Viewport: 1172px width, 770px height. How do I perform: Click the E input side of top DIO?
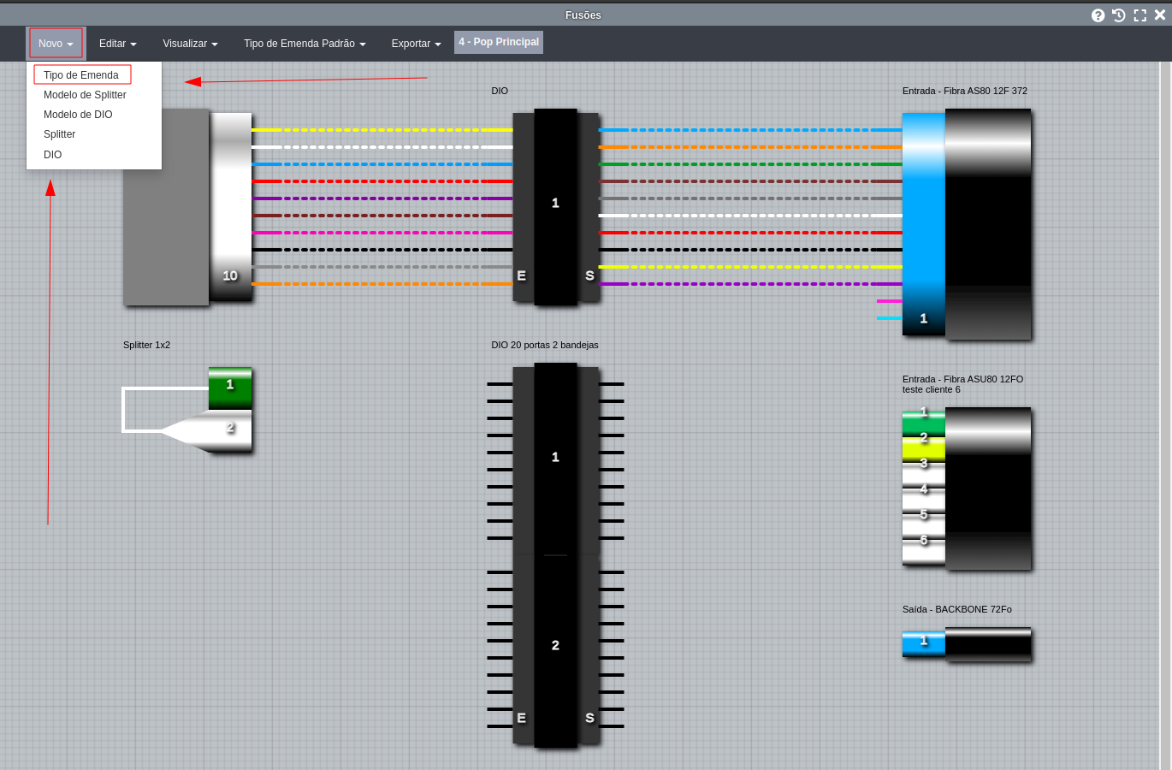[x=523, y=207]
